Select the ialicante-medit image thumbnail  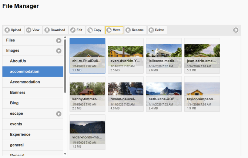[164, 56]
